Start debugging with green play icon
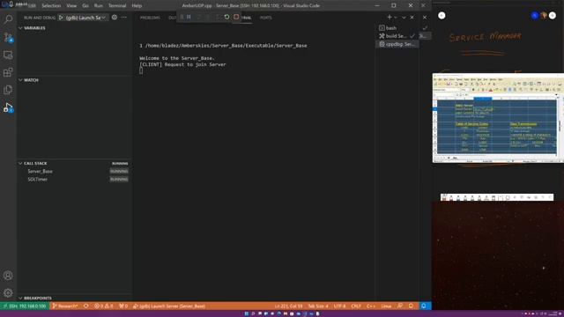Image resolution: width=564 pixels, height=317 pixels. [61, 18]
